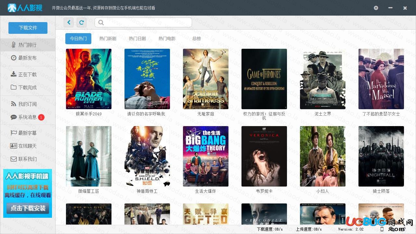Open settings via the gear icon
The height and width of the screenshot is (234, 416).
pos(376,8)
